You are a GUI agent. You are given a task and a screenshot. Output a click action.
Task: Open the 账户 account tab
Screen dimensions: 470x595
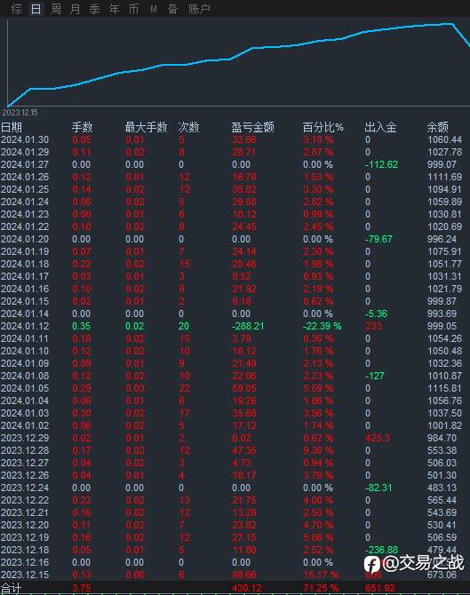[199, 8]
